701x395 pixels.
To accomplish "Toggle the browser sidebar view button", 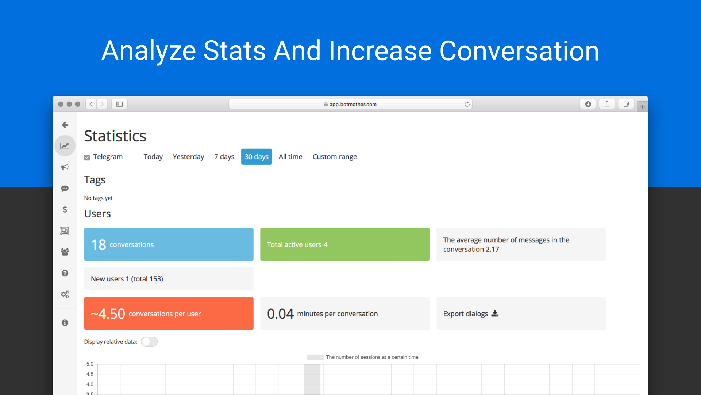I will pos(119,104).
